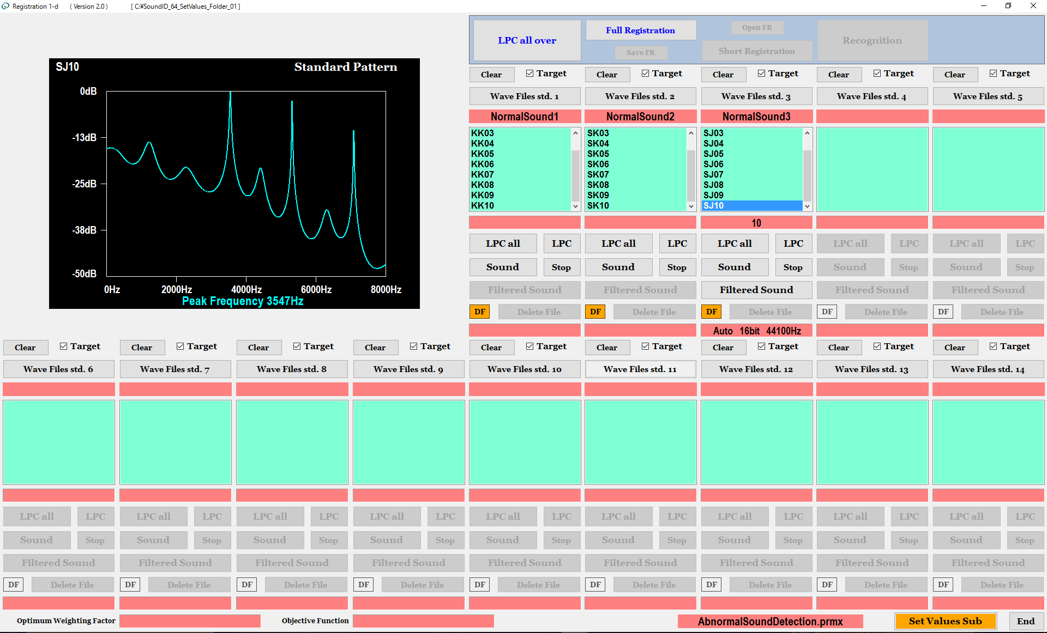Click the orange DF icon under NormalSound2
This screenshot has width=1047, height=633.
click(x=595, y=311)
